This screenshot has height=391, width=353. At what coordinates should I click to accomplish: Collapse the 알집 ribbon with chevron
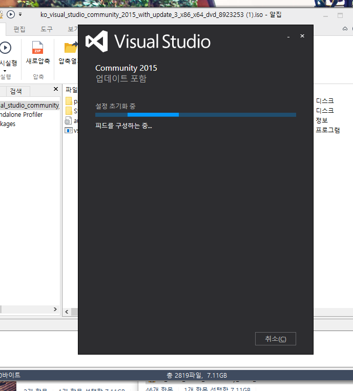coord(345,29)
